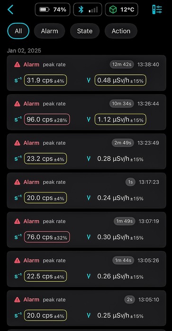The image size is (172, 331).
Task: Switch to the State filter tab
Action: point(85,31)
